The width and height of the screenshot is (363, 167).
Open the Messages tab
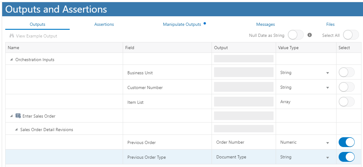[x=266, y=24]
